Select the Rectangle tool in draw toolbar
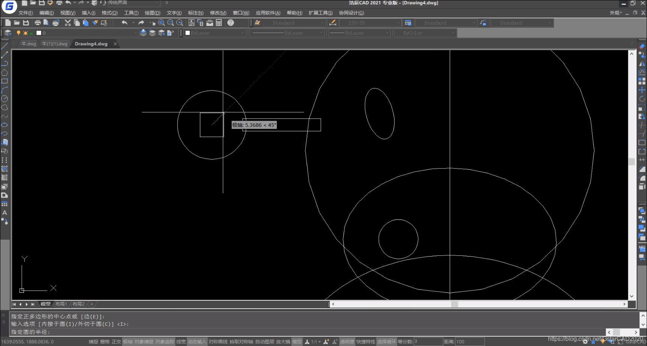 point(5,81)
